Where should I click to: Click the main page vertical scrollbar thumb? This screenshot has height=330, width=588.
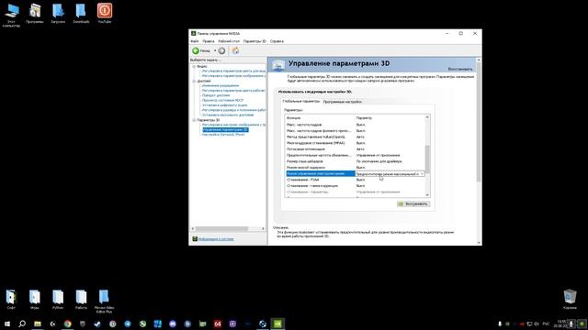coord(479,122)
